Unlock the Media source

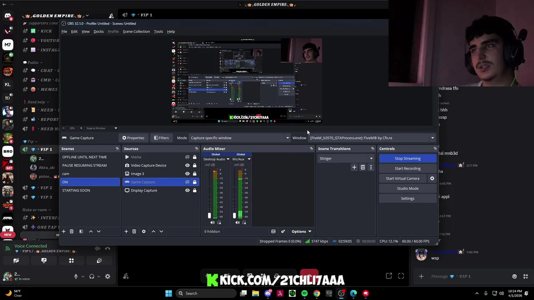tap(194, 157)
